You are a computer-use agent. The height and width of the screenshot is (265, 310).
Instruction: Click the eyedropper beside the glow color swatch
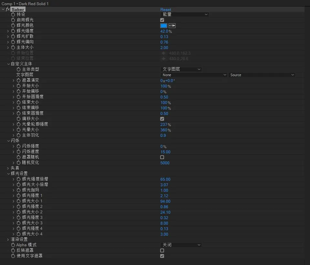click(172, 25)
